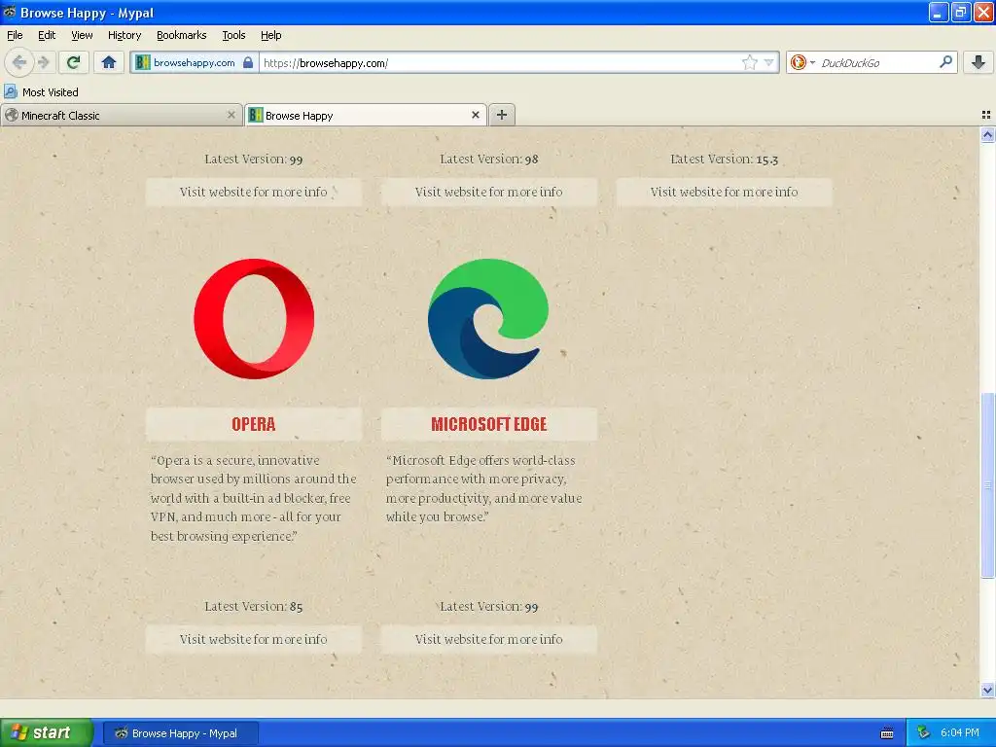The height and width of the screenshot is (747, 996).
Task: Visit website for Opera version 85
Action: click(254, 639)
